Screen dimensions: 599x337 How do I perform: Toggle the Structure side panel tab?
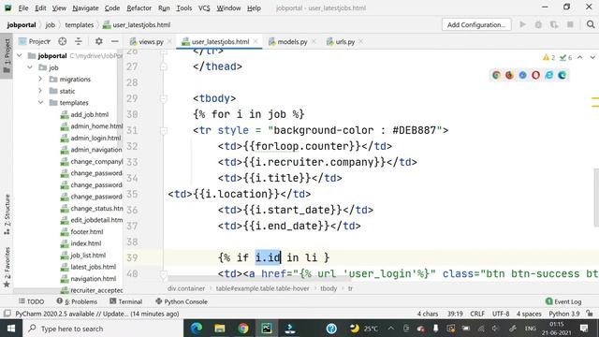7,214
